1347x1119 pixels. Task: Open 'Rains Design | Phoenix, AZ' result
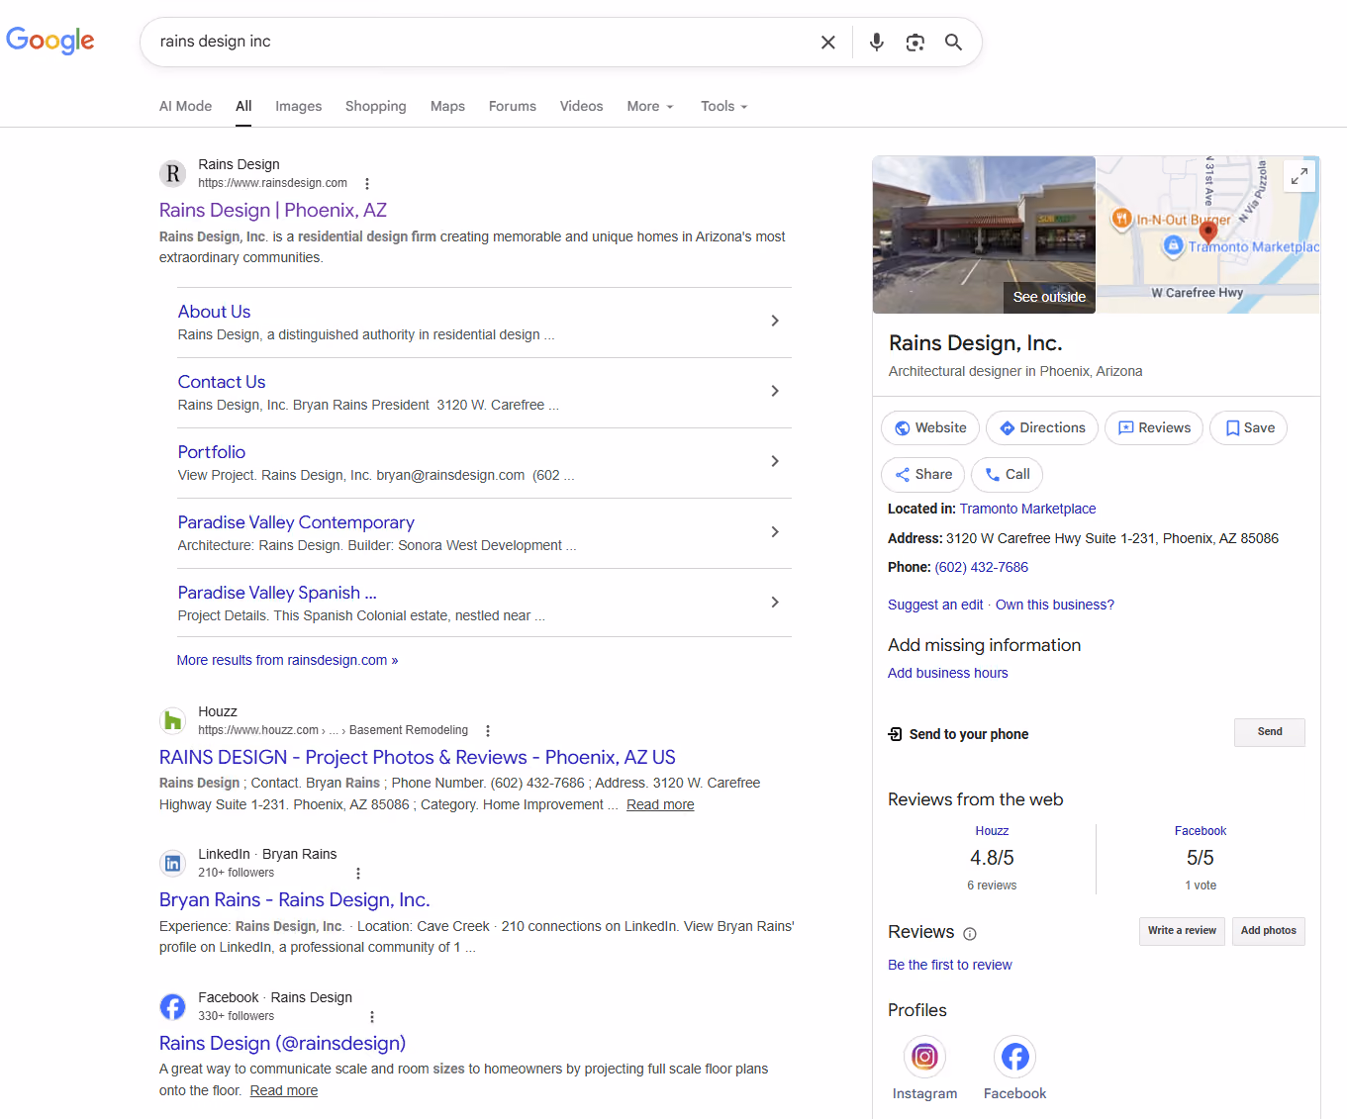click(273, 210)
